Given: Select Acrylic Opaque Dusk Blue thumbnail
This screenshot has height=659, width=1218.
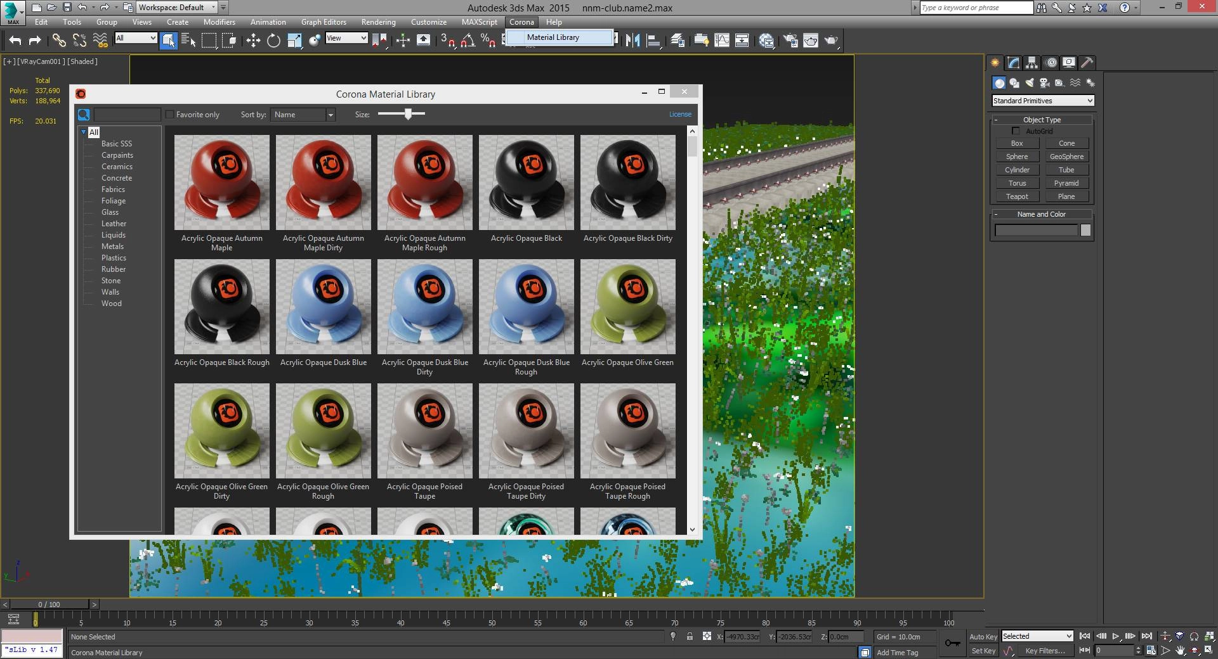Looking at the screenshot, I should pyautogui.click(x=324, y=307).
